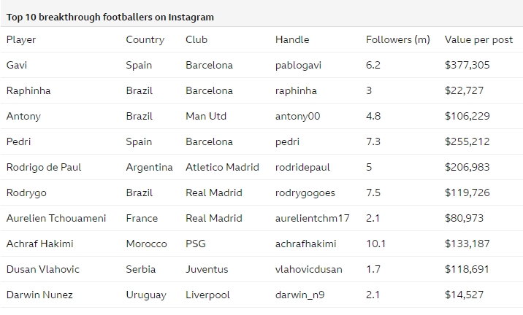Select the rodrygogoes handle cell
The height and width of the screenshot is (315, 523).
coord(305,192)
